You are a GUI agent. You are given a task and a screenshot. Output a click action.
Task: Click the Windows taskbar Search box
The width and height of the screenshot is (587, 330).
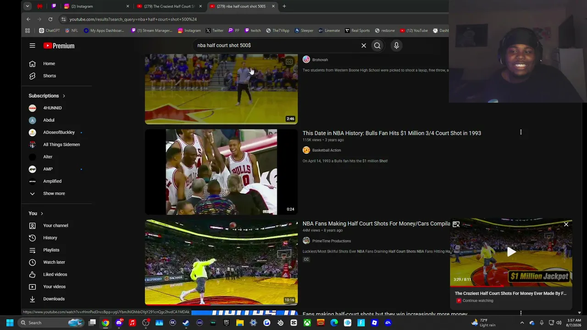tap(51, 323)
